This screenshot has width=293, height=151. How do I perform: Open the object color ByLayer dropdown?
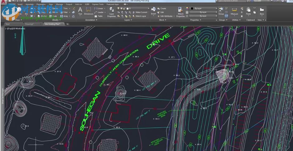pyautogui.click(x=204, y=8)
